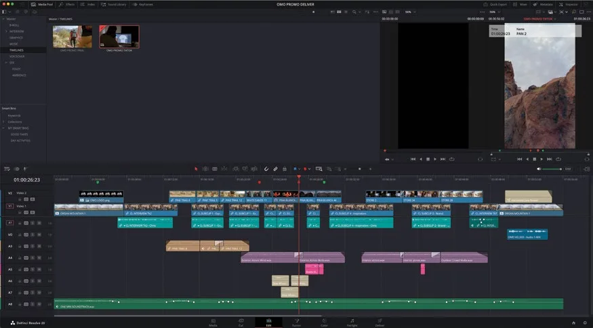Toggle loop in timeline viewer
Image resolution: width=593 pixels, height=328 pixels.
tap(558, 159)
